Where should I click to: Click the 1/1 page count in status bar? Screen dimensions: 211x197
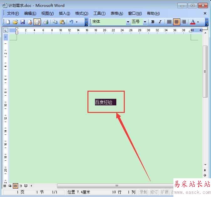(x=55, y=192)
